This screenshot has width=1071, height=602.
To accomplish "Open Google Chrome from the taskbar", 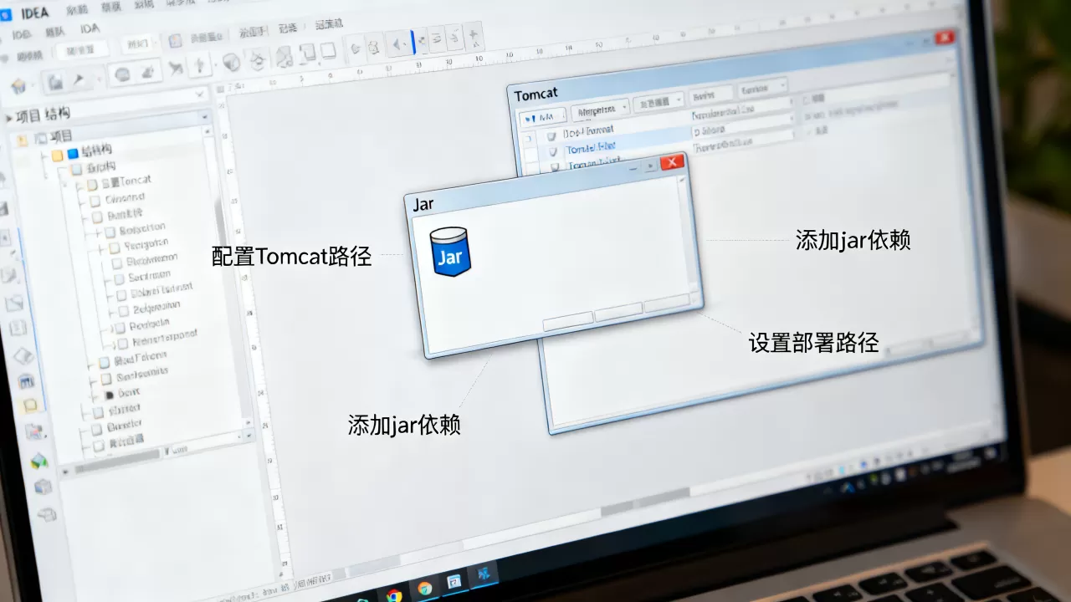I will (393, 595).
